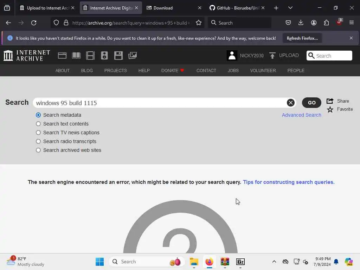Screen dimensions: 360x270
Task: Click UPLOAD text link
Action: pos(289,55)
